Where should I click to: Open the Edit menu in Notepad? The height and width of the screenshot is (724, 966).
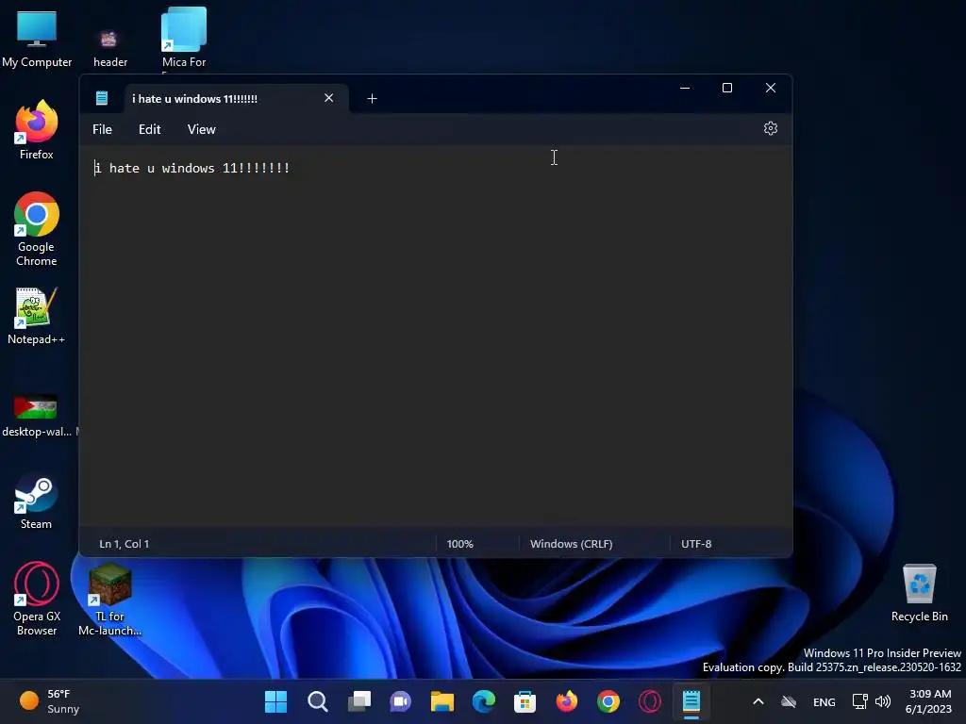[x=149, y=129]
